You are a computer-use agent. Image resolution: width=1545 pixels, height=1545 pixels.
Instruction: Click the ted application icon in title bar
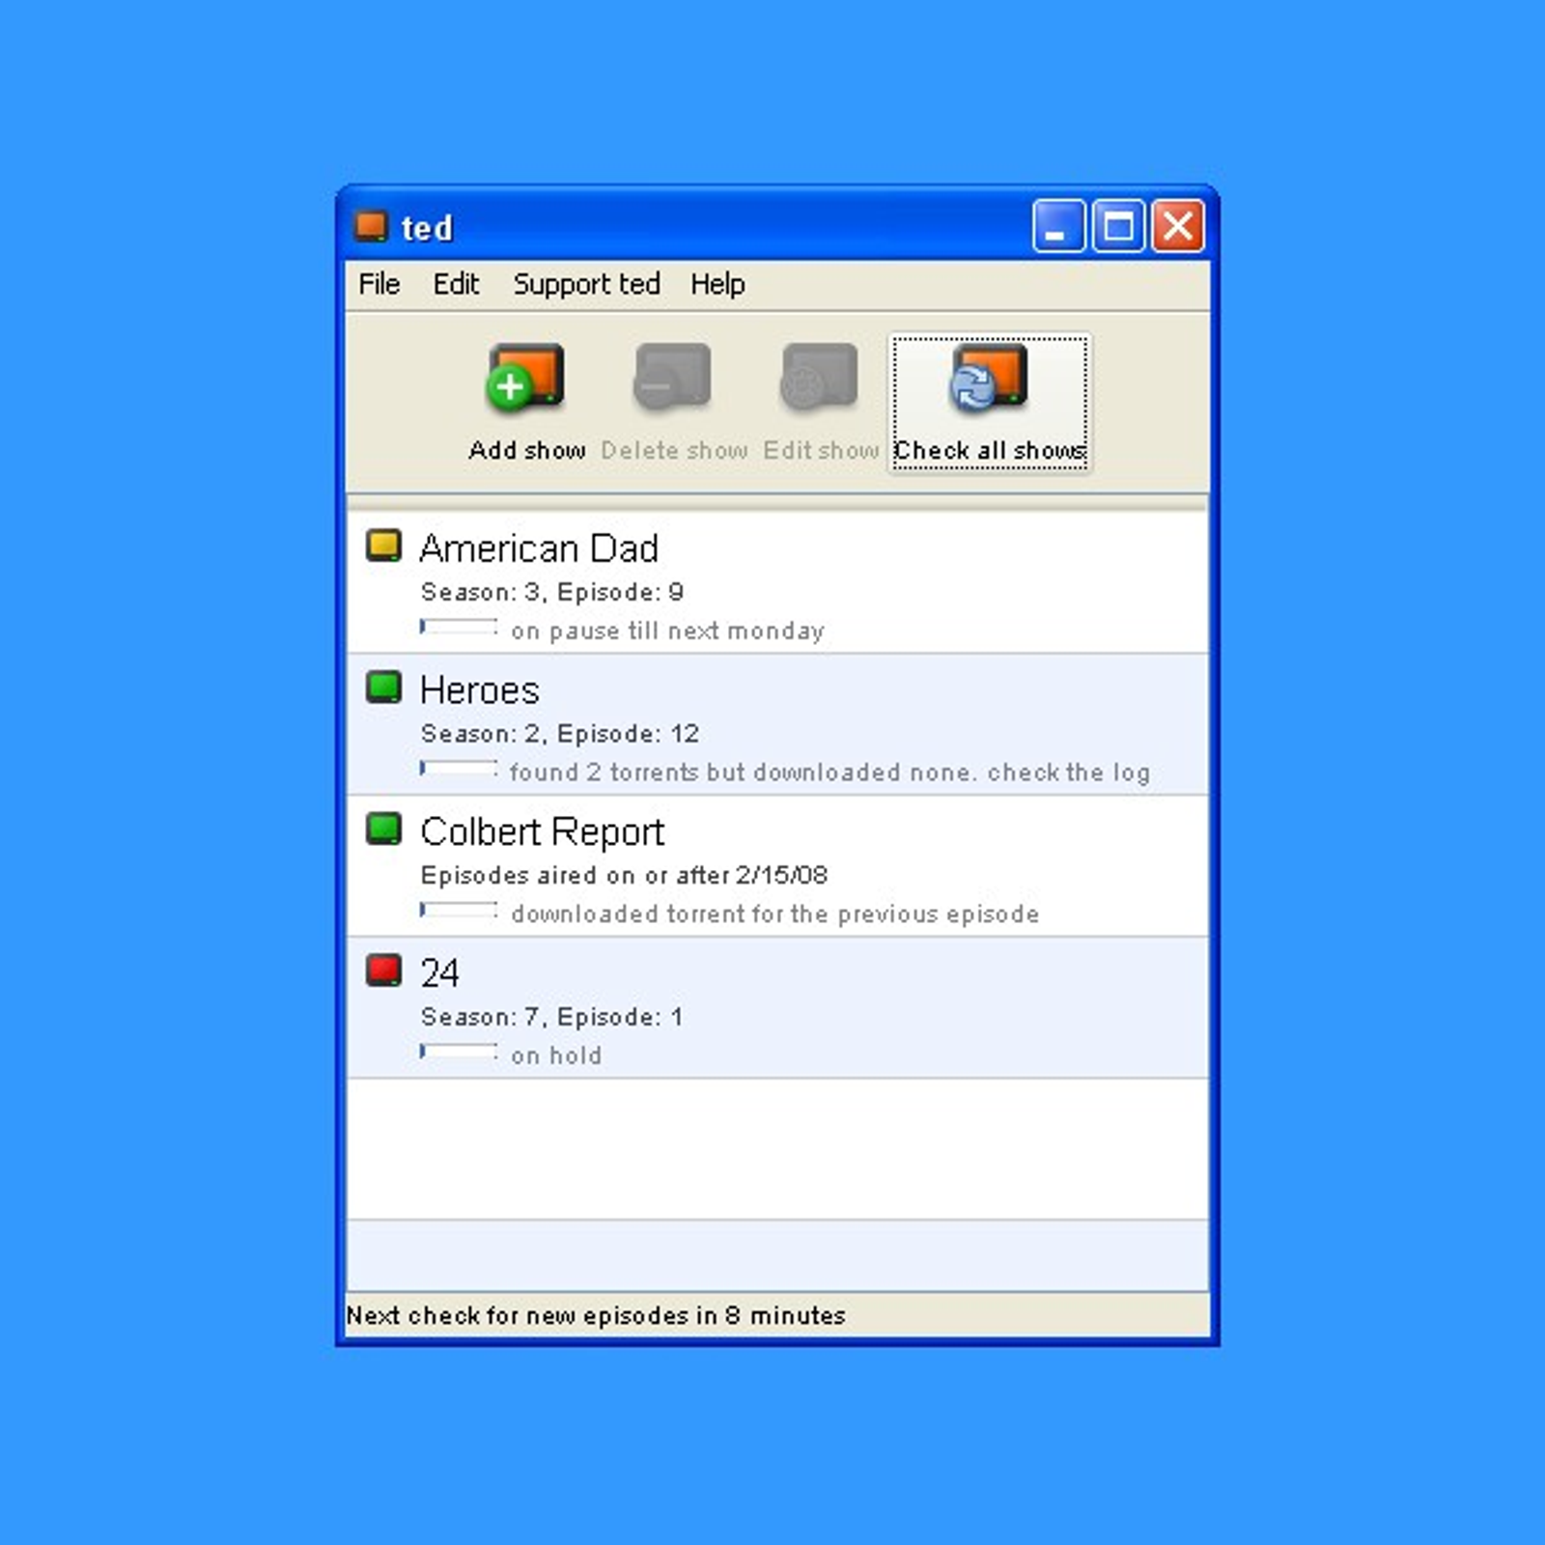tap(371, 227)
